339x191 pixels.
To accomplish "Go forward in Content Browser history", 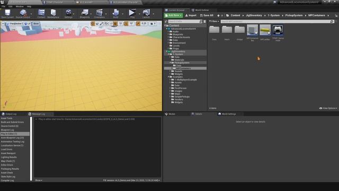I will tap(222, 15).
